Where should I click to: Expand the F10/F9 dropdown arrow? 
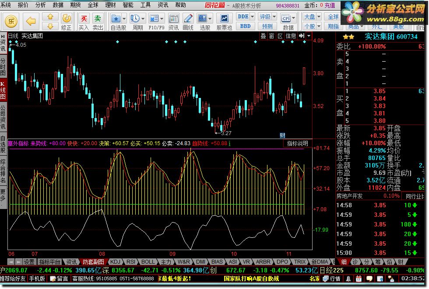[162, 19]
